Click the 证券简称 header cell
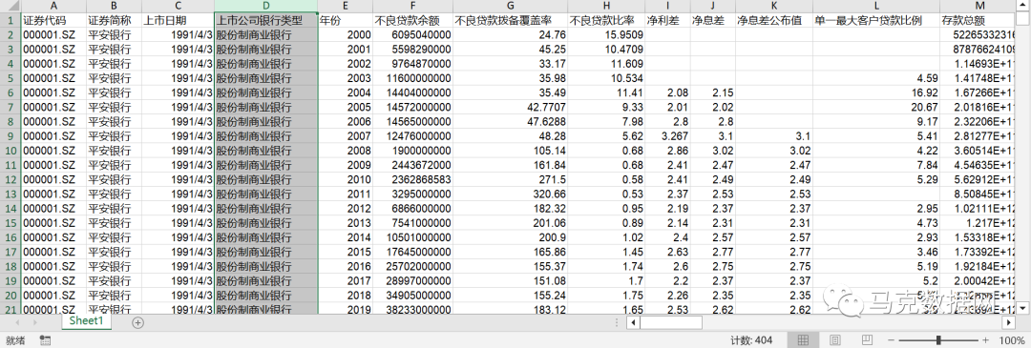Viewport: 1031px width, 348px height. [x=114, y=20]
